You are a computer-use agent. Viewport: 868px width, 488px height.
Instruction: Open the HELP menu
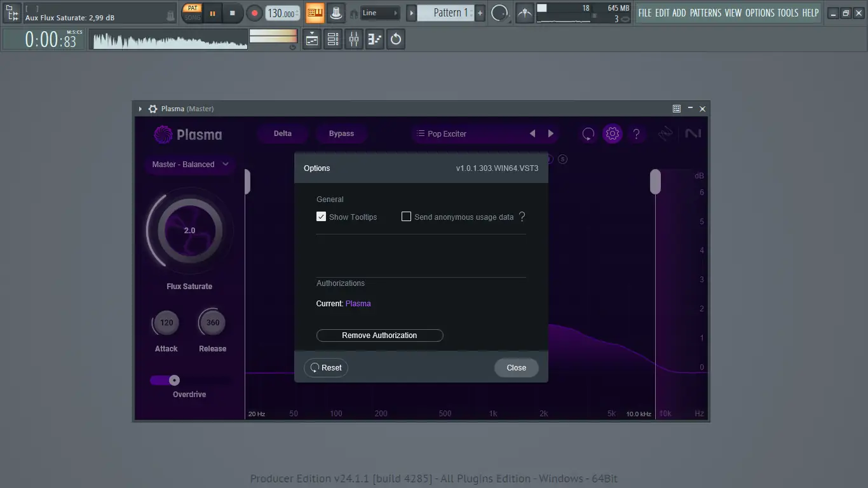click(810, 13)
